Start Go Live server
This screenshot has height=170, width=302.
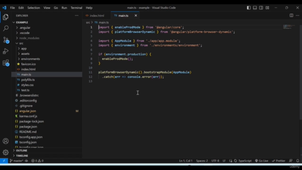click(261, 161)
